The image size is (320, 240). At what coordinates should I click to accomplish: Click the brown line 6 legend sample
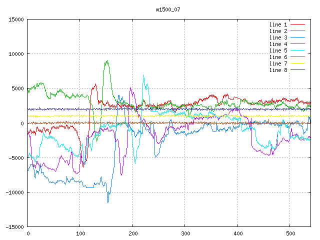297,57
